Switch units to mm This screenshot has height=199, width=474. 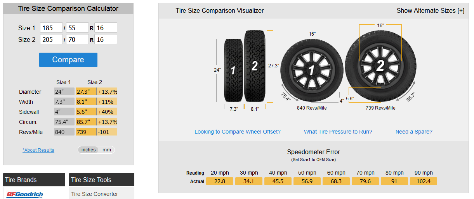click(106, 150)
